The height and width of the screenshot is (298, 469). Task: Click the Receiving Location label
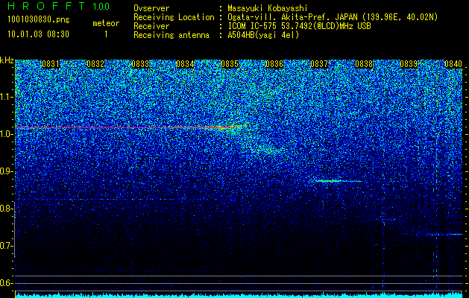point(174,17)
